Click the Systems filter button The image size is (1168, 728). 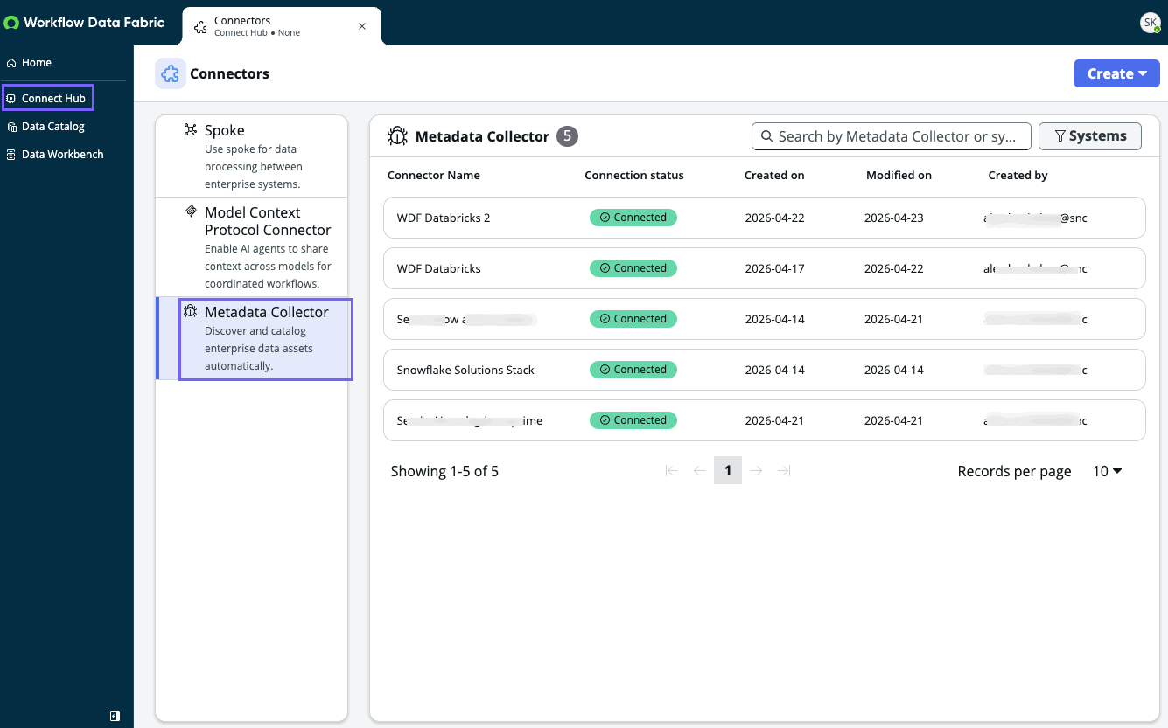pyautogui.click(x=1089, y=136)
